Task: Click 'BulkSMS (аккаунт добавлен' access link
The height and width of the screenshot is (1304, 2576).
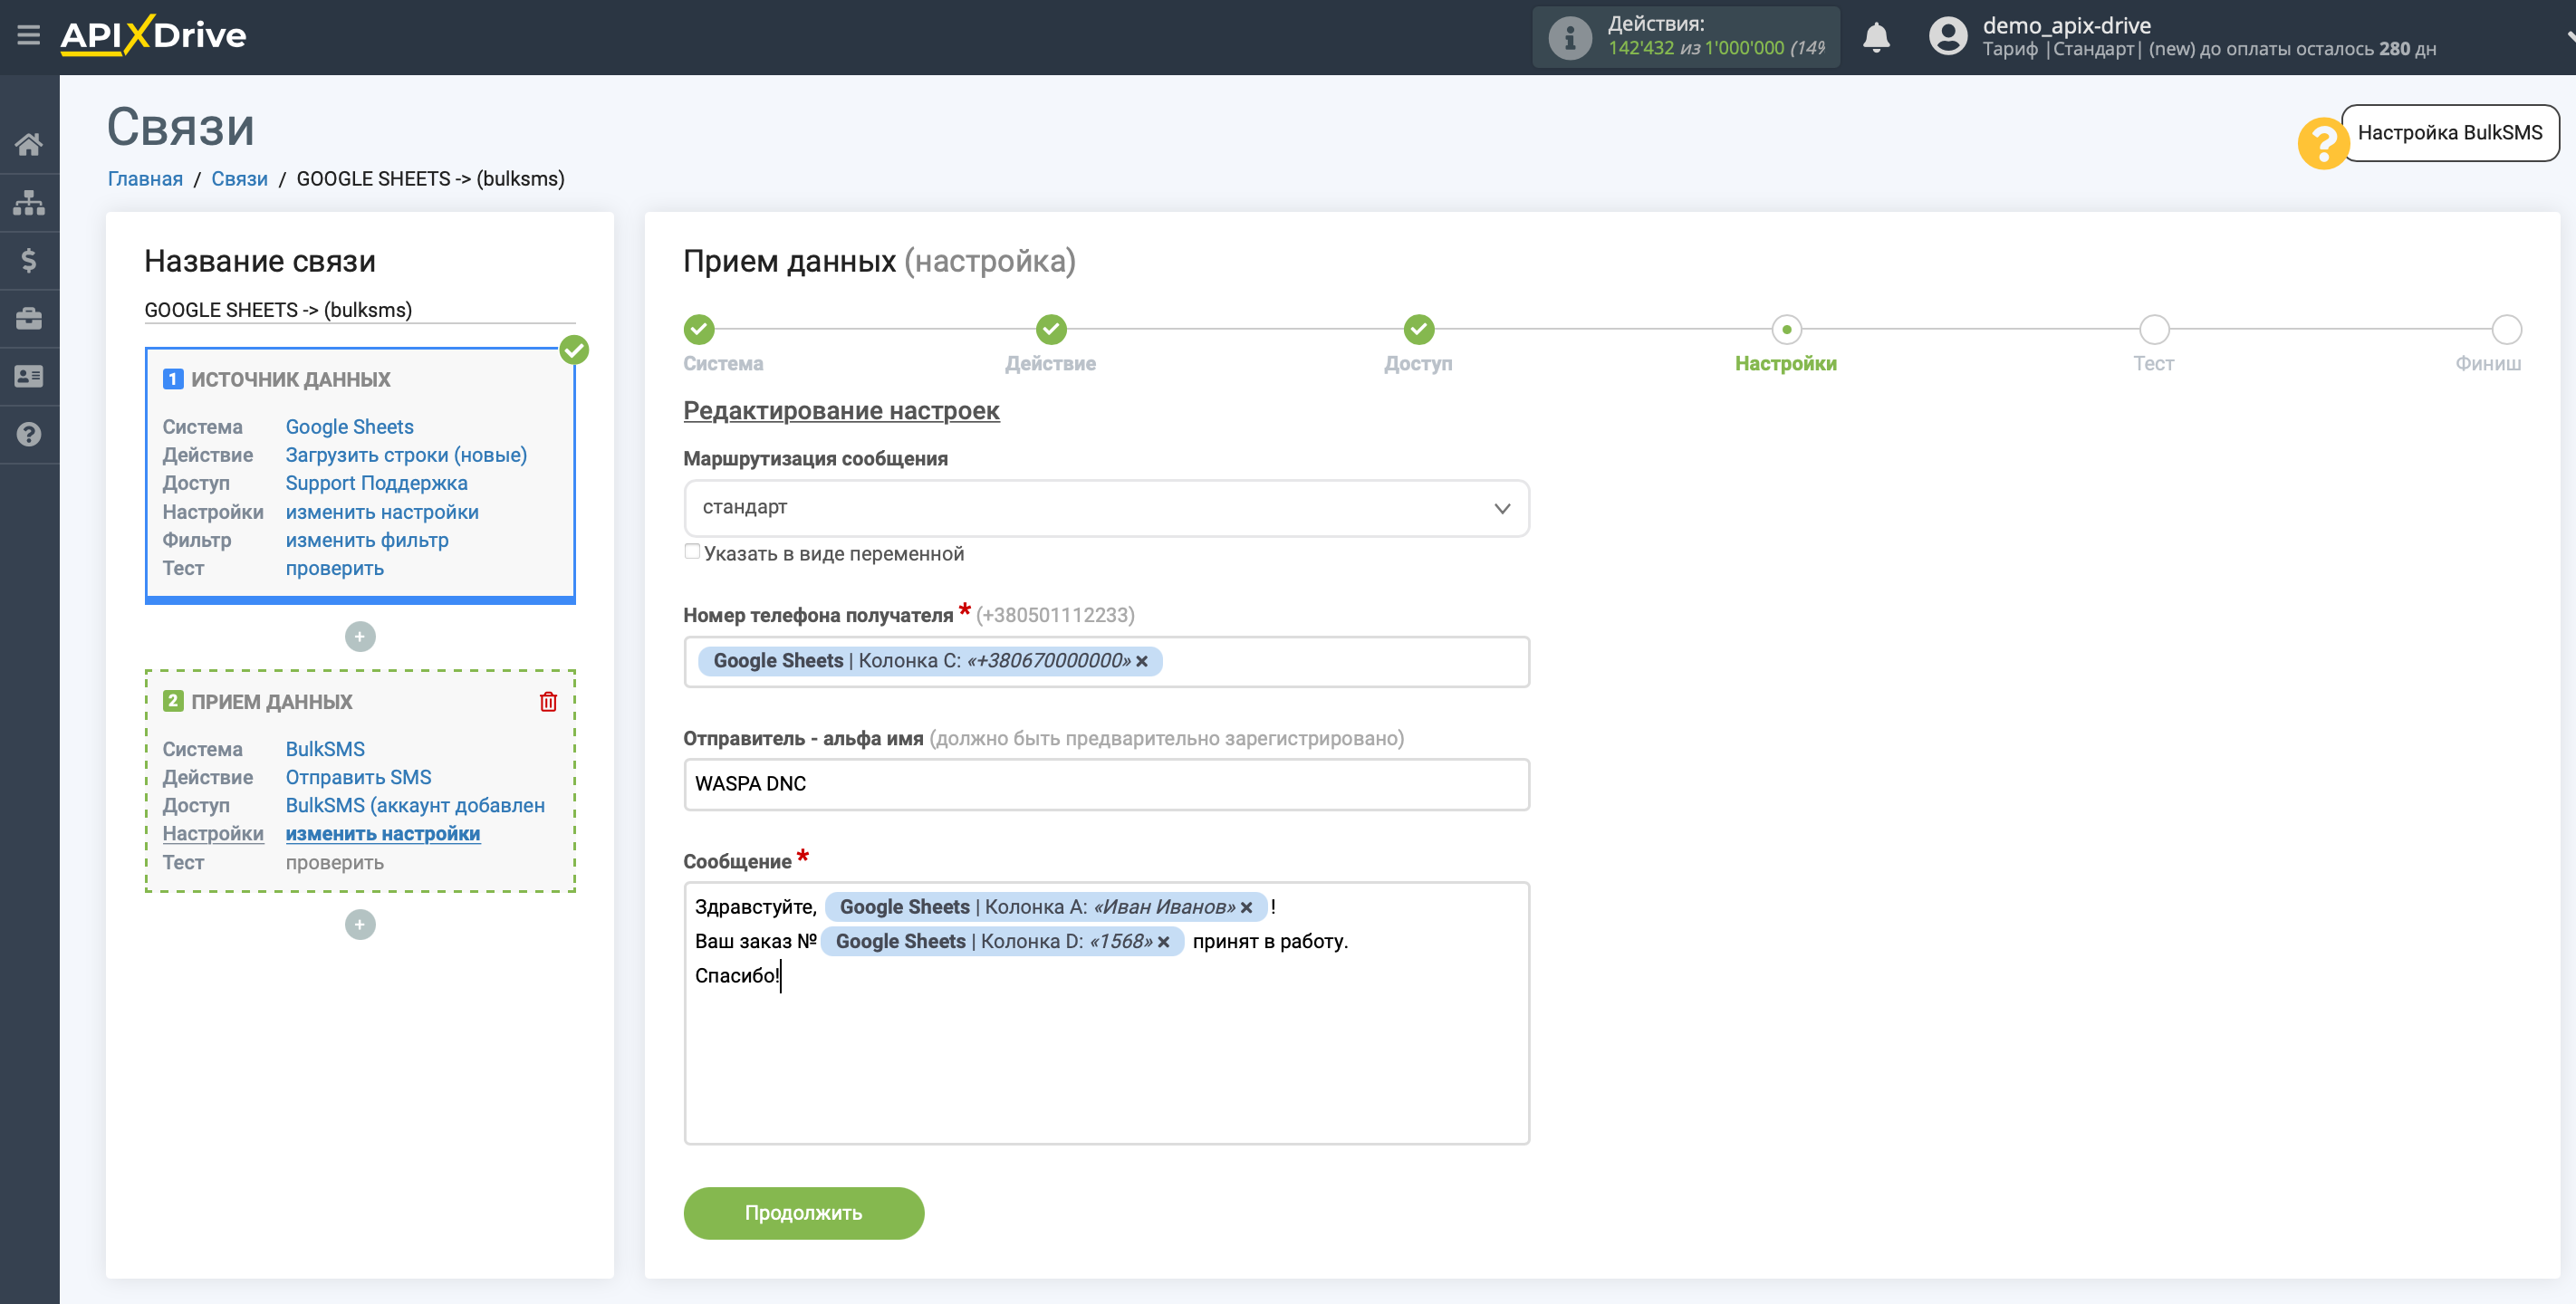Action: 415,805
